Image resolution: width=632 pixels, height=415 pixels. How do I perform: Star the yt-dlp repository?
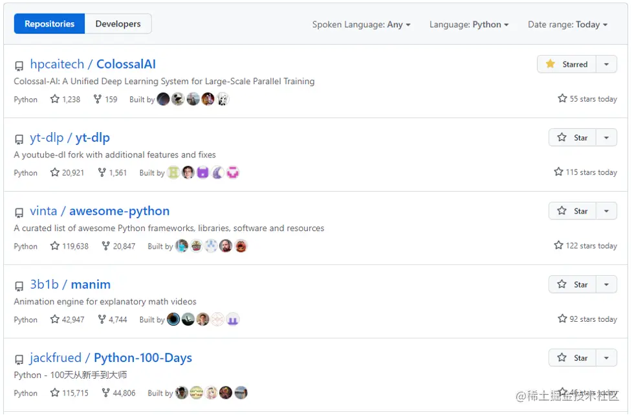572,137
